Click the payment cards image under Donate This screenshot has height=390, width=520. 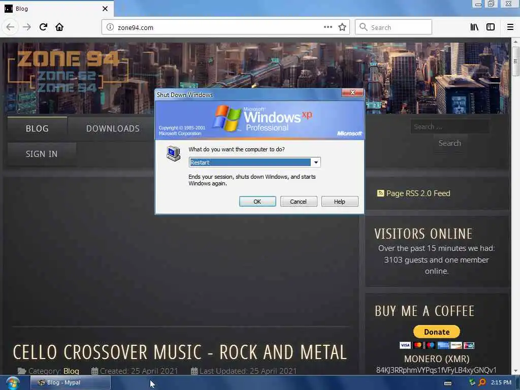pyautogui.click(x=436, y=345)
